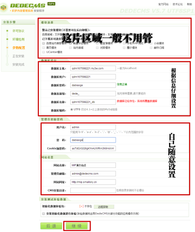Click the DEDECMS logo icon
Image resolution: width=195 pixels, height=232 pixels.
click(4, 7)
